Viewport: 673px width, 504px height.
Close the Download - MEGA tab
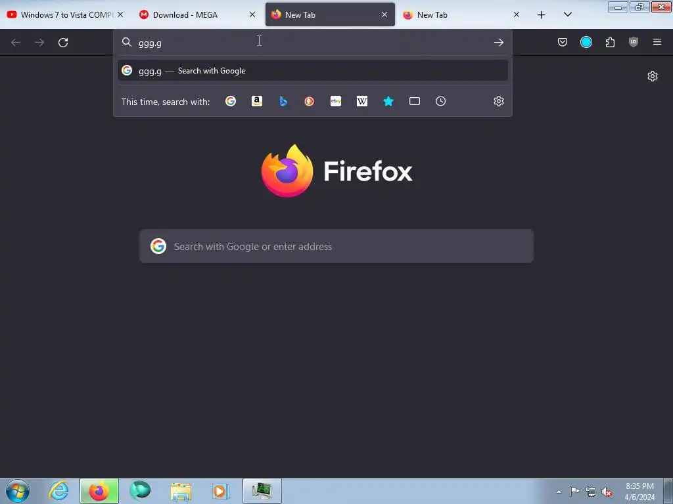tap(252, 14)
